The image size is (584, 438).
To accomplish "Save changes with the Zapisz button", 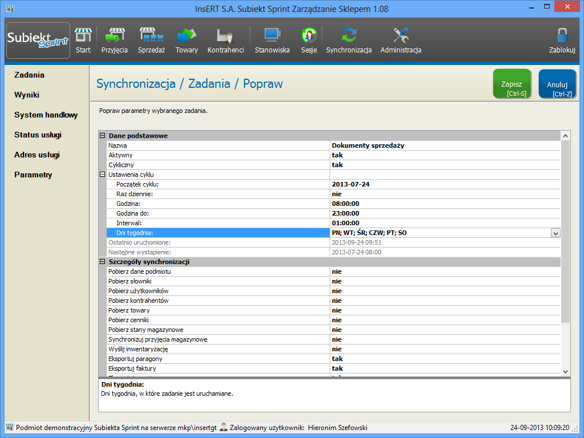I will pyautogui.click(x=512, y=84).
